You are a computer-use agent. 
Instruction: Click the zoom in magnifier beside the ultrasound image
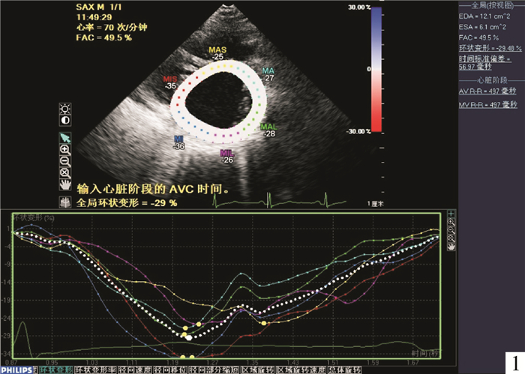pyautogui.click(x=65, y=149)
